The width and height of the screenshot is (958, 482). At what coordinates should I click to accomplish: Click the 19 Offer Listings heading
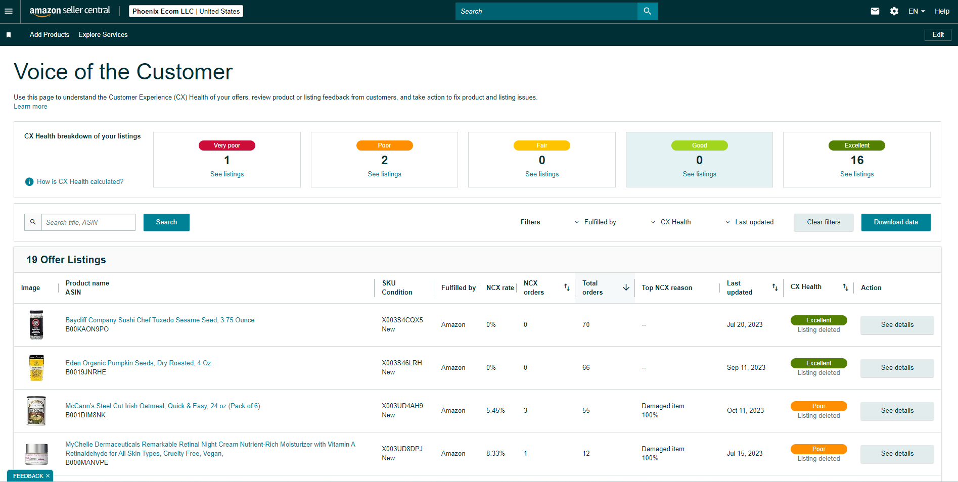click(x=66, y=260)
